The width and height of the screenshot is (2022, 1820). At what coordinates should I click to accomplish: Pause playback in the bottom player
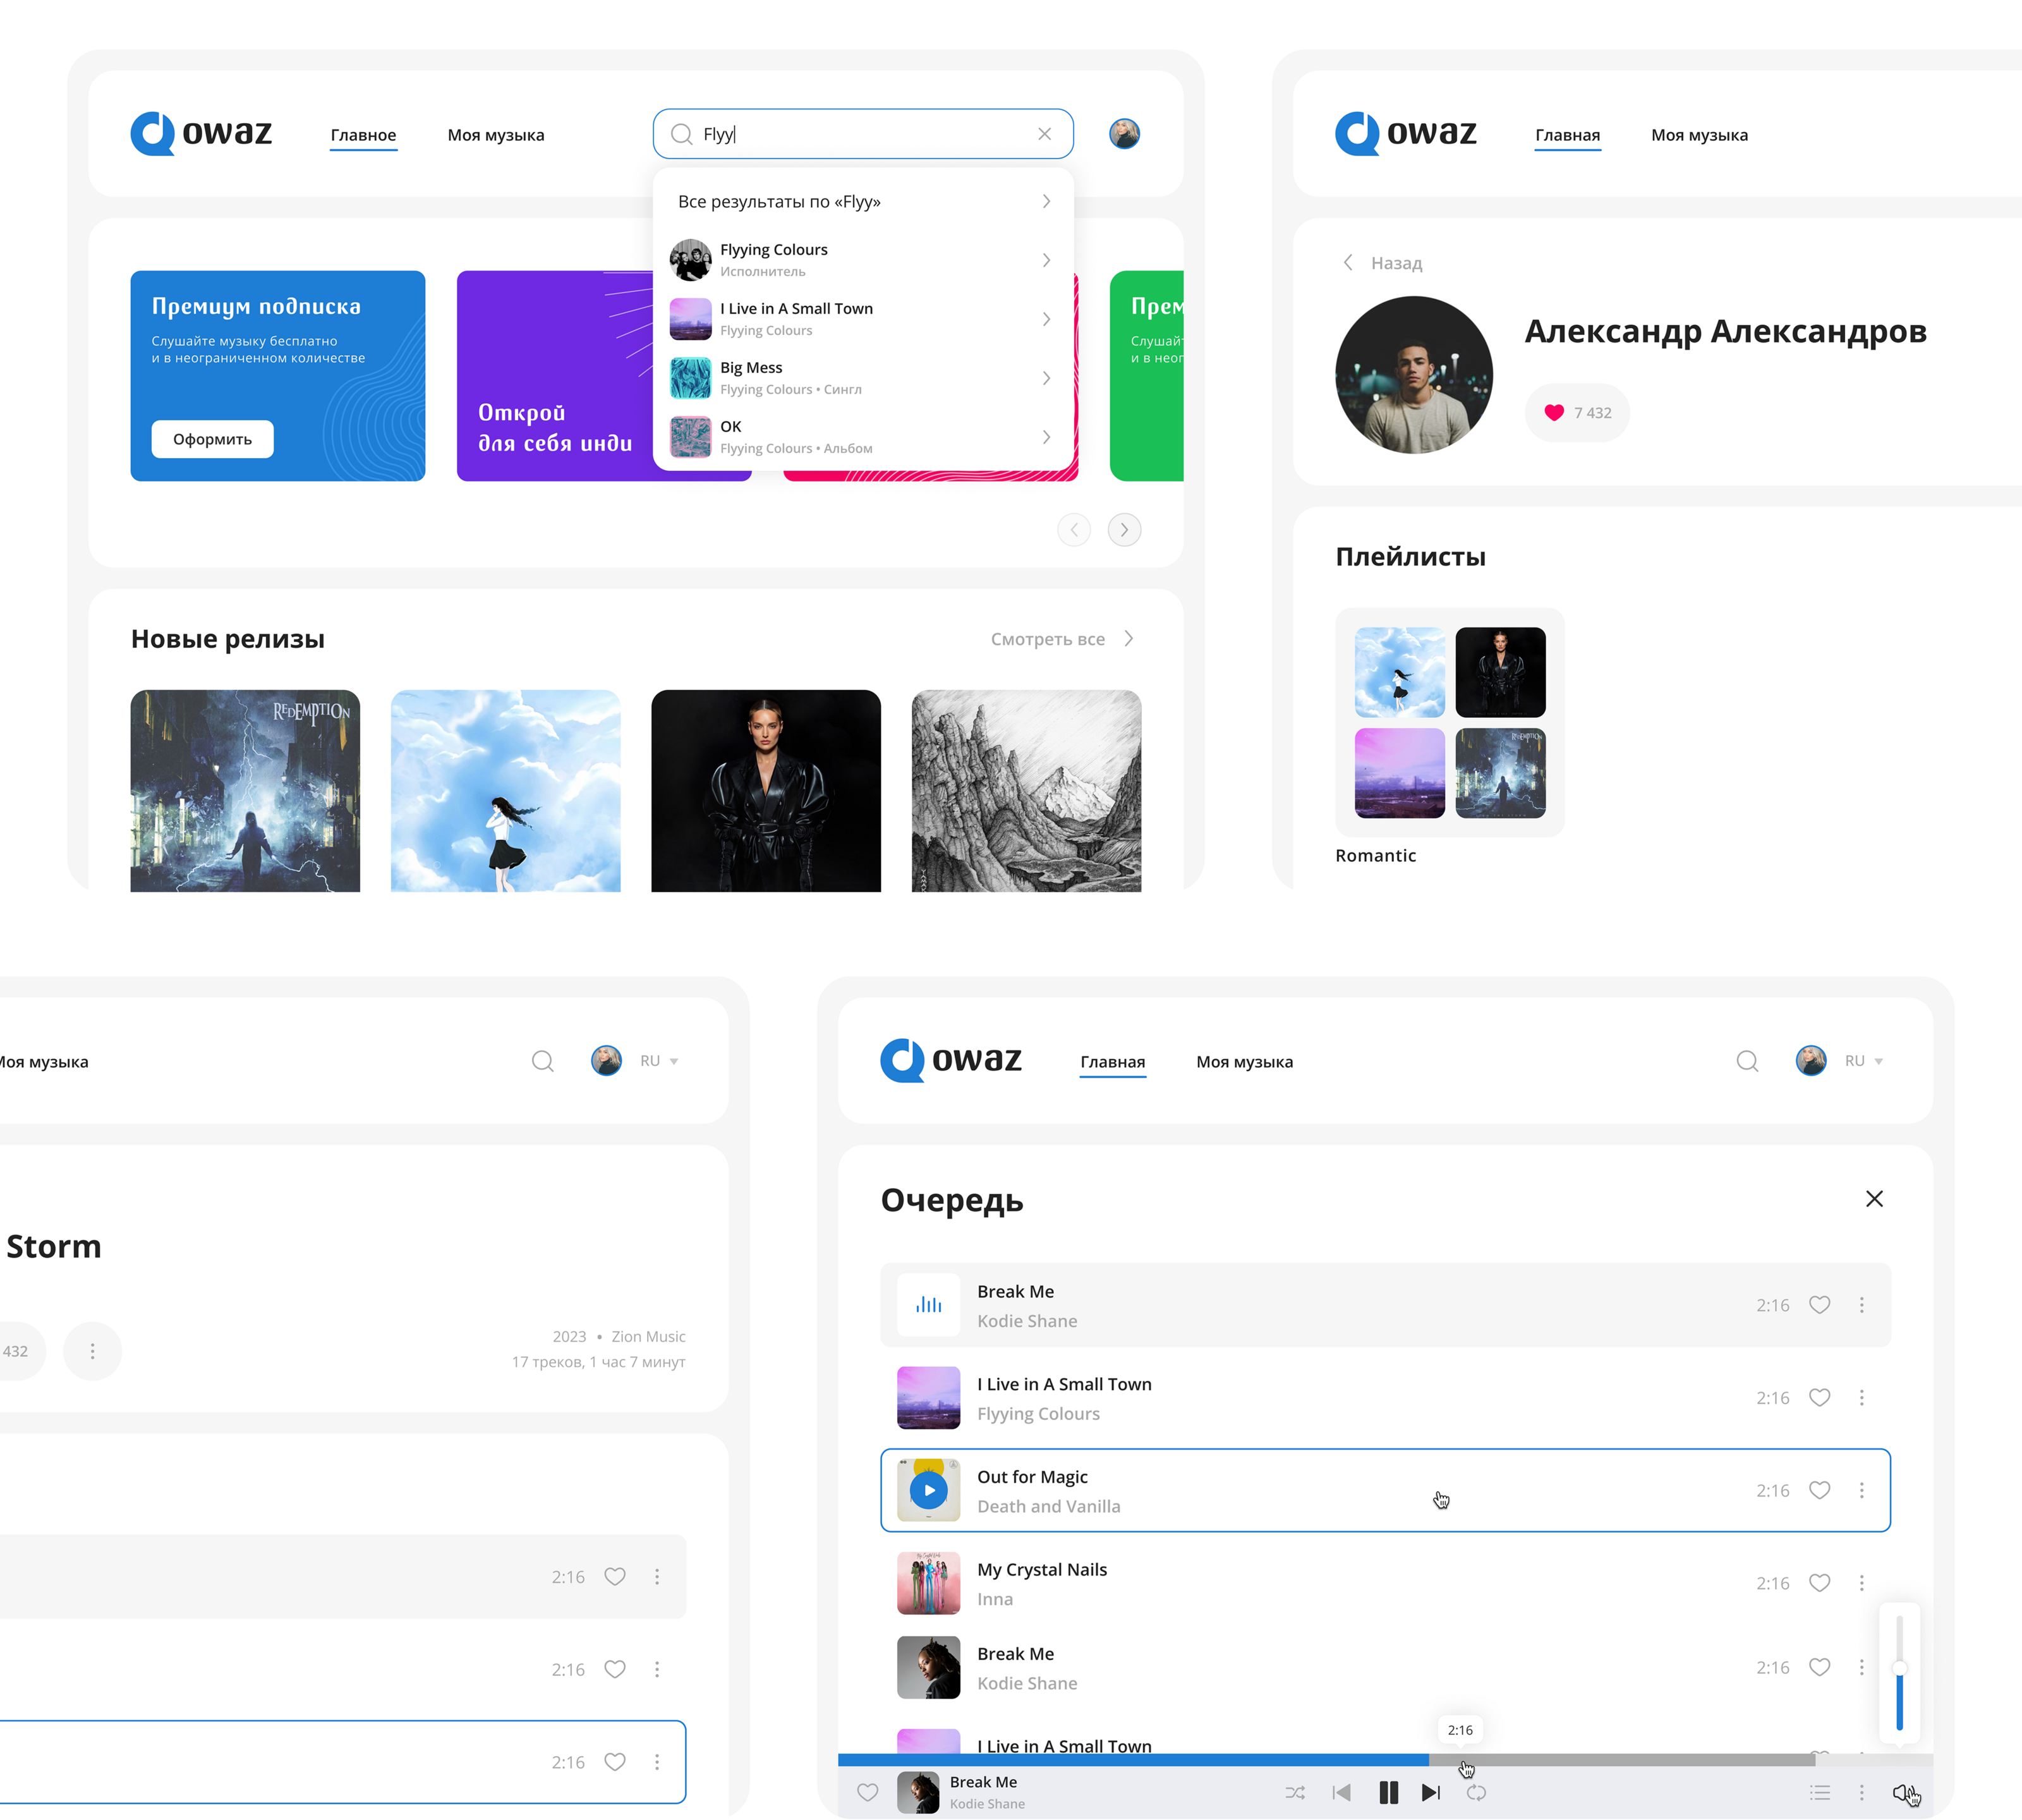(1388, 1793)
